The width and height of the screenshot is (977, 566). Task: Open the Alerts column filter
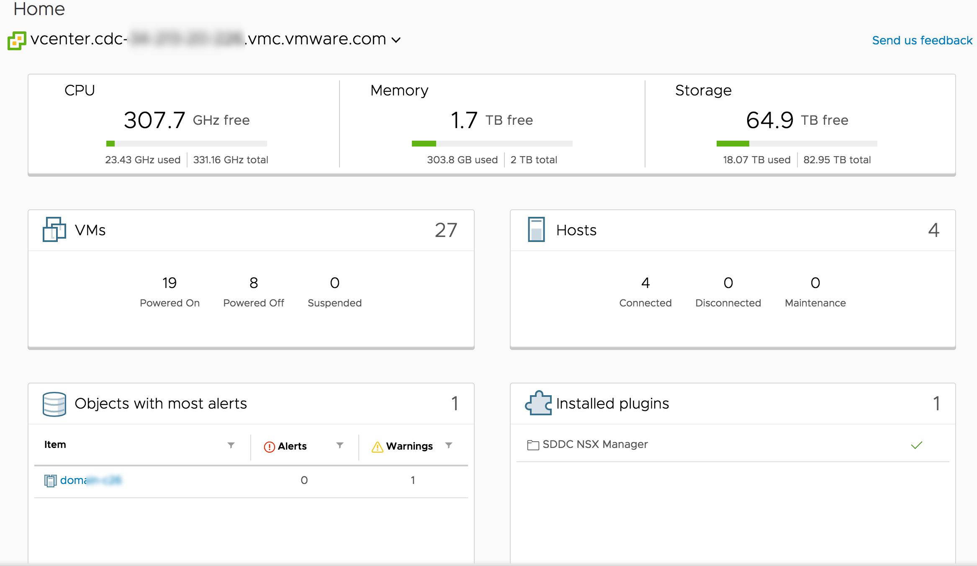tap(340, 445)
